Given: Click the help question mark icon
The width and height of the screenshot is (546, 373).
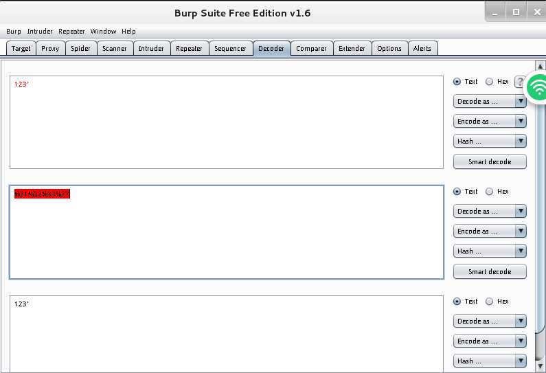Looking at the screenshot, I should coord(519,82).
